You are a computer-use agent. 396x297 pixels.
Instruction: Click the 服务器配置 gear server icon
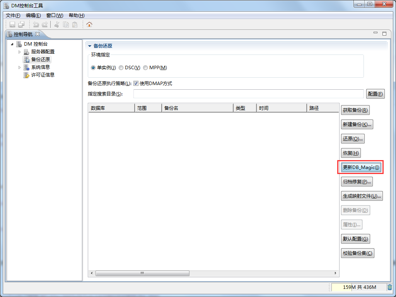click(26, 52)
